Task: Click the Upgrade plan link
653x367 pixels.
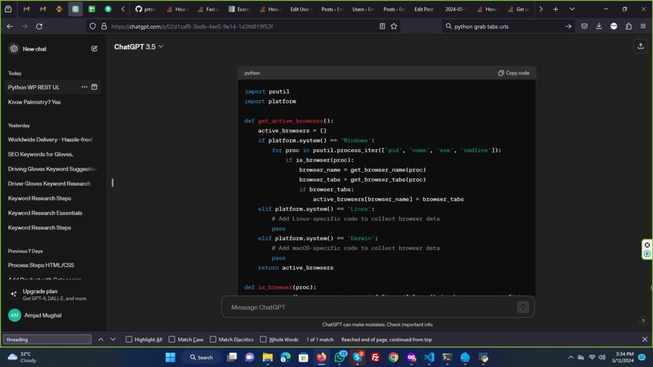Action: tap(40, 291)
